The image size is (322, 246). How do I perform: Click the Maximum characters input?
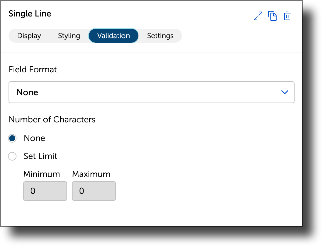[94, 191]
